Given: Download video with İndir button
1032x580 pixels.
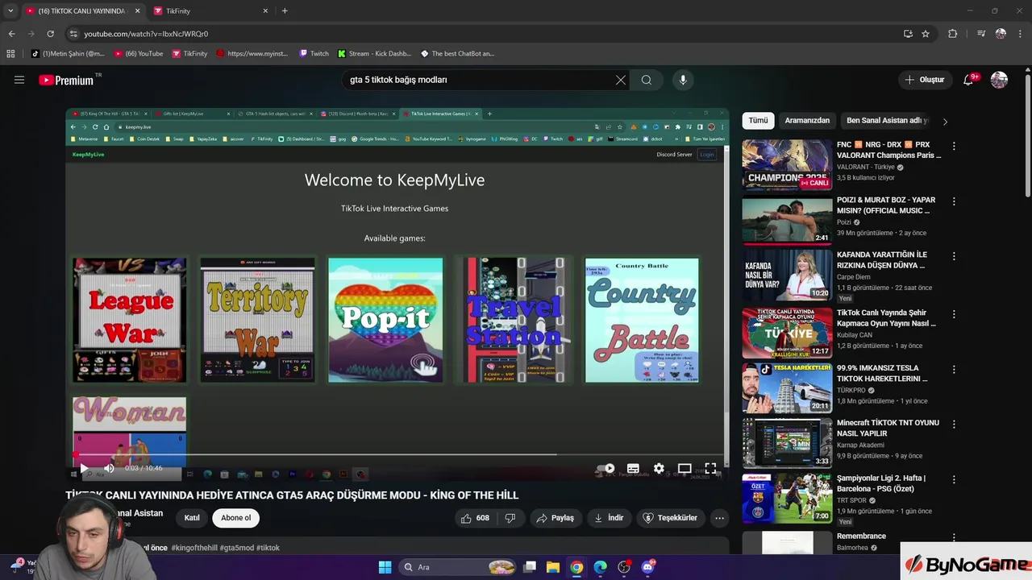Looking at the screenshot, I should 609,518.
